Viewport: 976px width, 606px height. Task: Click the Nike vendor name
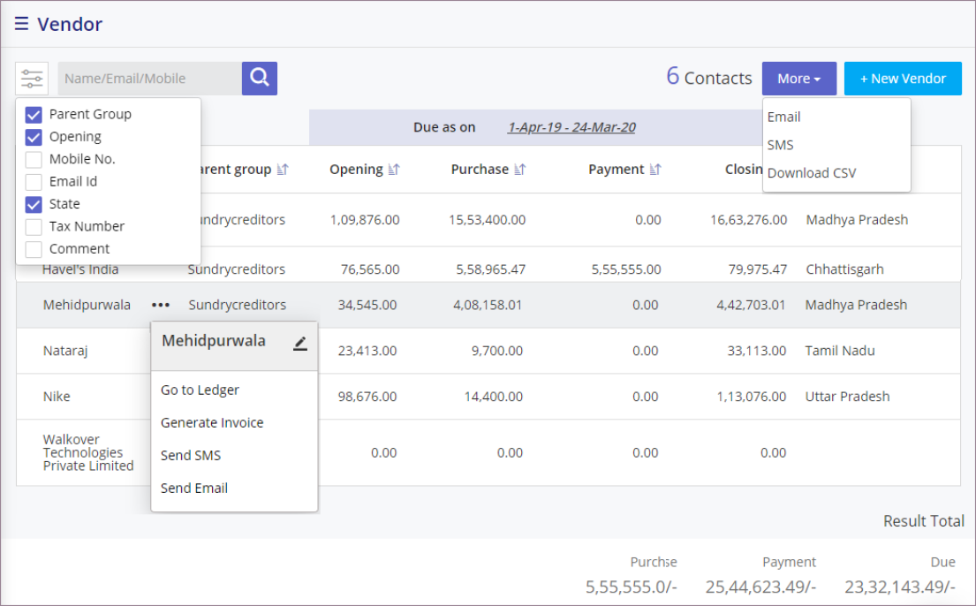pyautogui.click(x=56, y=397)
